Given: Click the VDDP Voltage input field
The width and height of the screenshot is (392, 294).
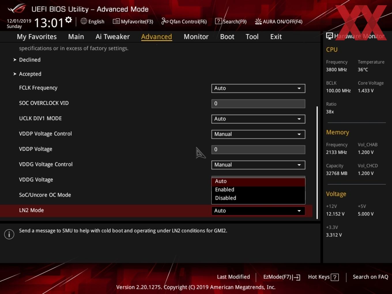Looking at the screenshot, I should [258, 149].
